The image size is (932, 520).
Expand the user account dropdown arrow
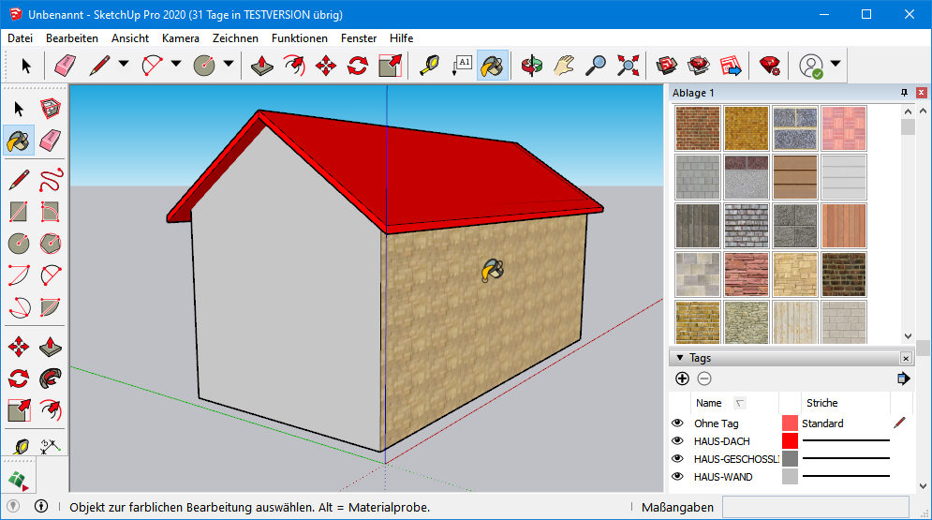click(836, 66)
